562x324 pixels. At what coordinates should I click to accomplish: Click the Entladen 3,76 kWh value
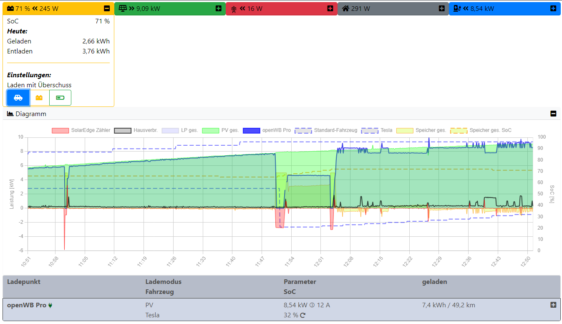[96, 51]
